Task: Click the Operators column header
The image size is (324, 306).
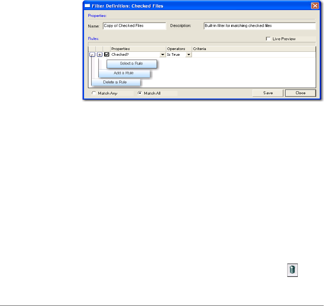Action: pos(179,49)
